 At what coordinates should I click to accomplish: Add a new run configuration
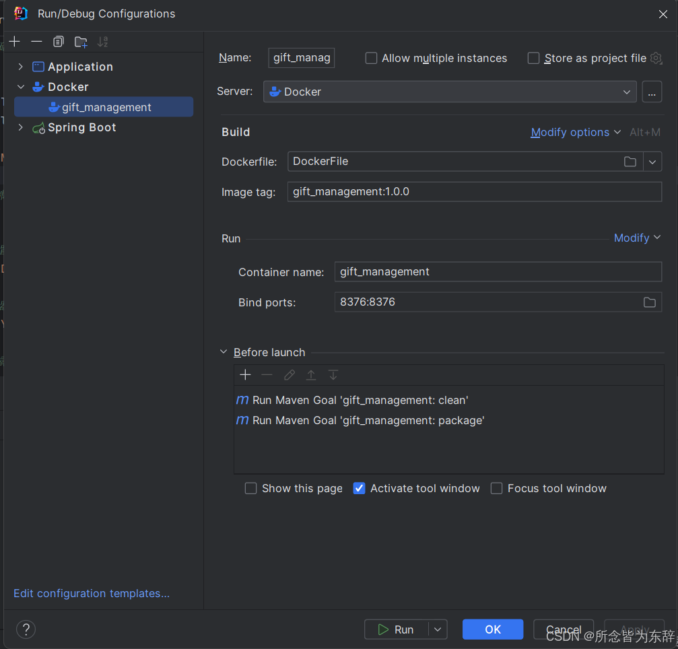pyautogui.click(x=14, y=41)
